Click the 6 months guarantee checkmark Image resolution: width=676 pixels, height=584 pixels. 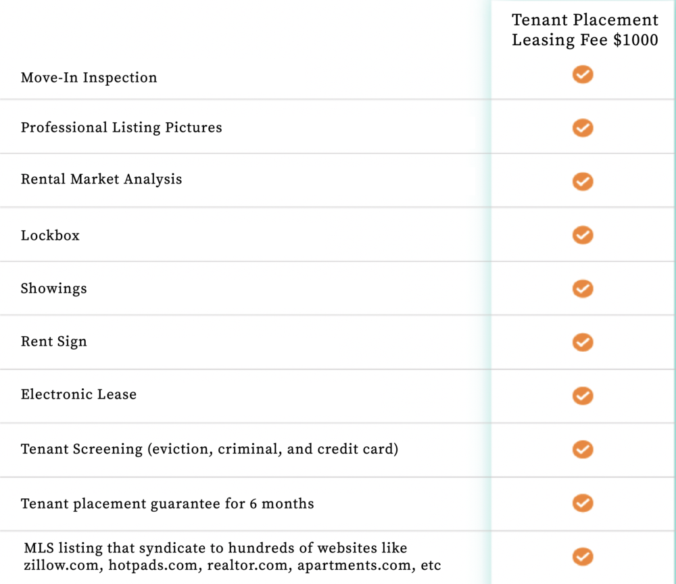pos(583,503)
